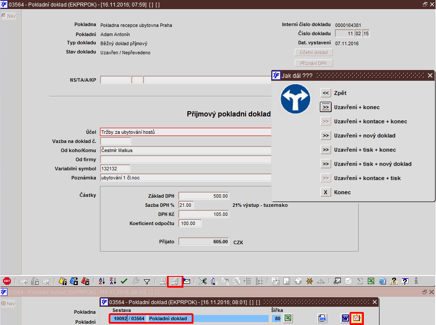Toggle the Nav radio button in top window

point(4,16)
